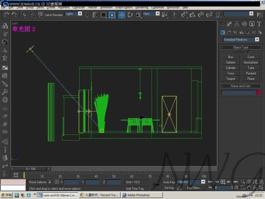Toggle the Selection Lock padlock

(50, 182)
